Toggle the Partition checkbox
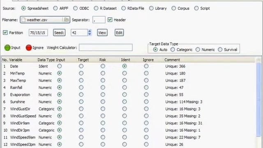 5,32
